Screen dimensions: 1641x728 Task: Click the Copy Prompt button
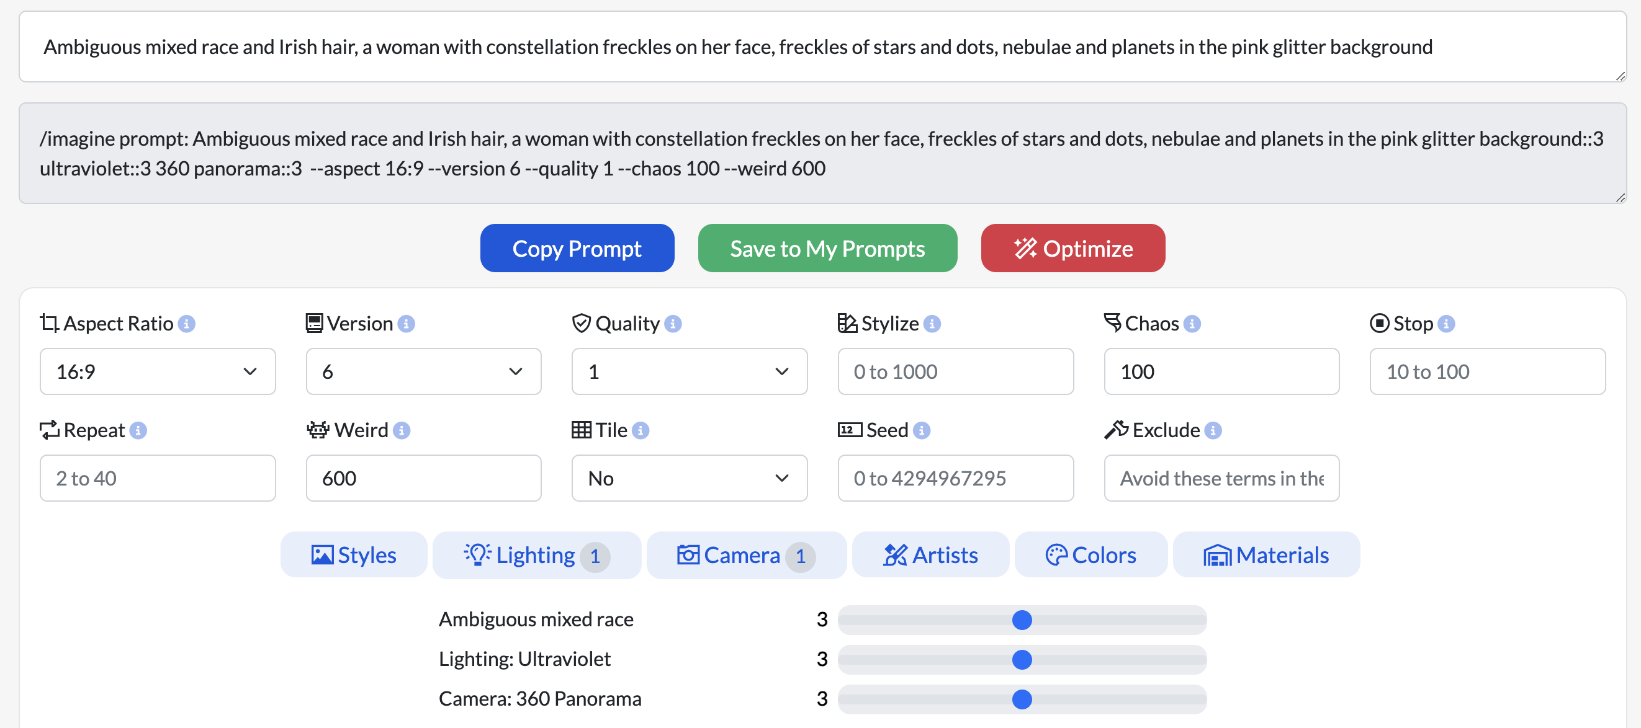[577, 248]
